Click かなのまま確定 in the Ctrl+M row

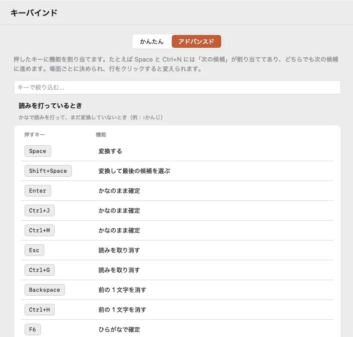tap(119, 231)
